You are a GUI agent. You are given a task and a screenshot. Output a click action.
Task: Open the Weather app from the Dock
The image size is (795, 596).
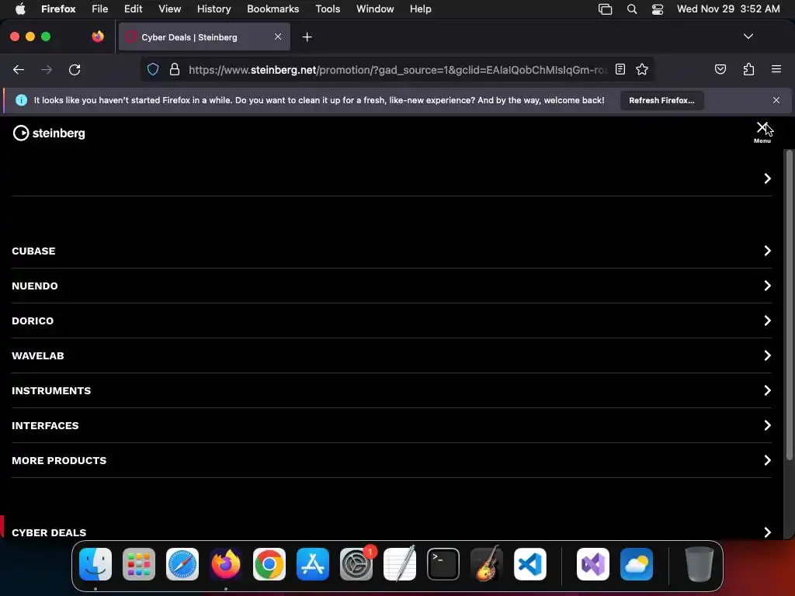(637, 564)
